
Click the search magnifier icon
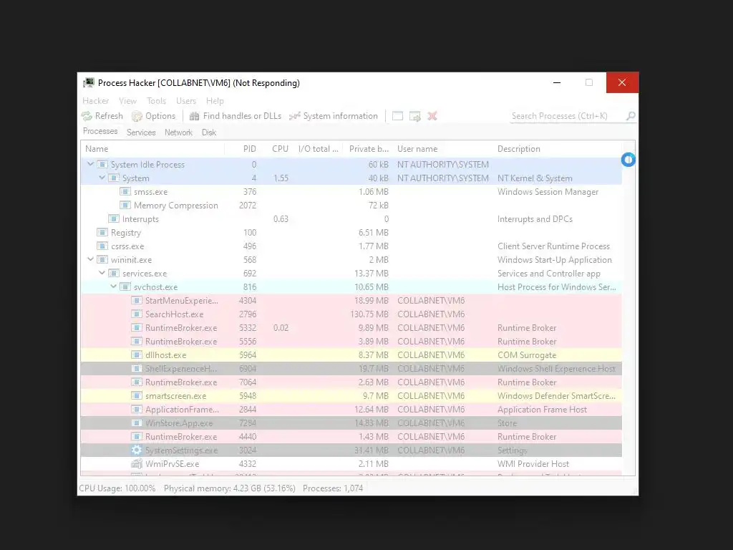631,115
